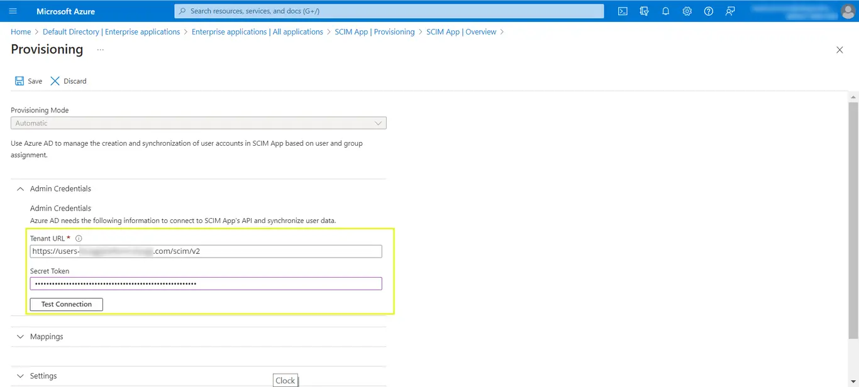This screenshot has width=859, height=387.
Task: Click the Microsoft Azure home label
Action: (x=66, y=11)
